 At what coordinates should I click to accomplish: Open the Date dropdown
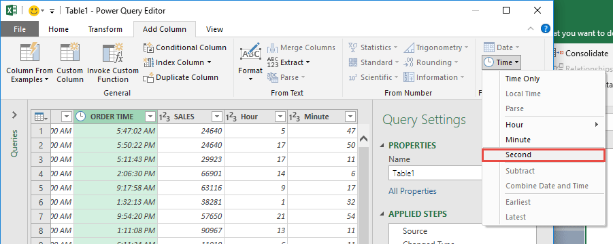(x=501, y=47)
